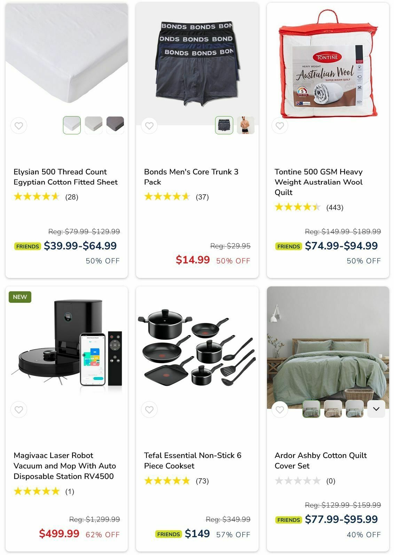
Task: Add Bonds Men's Core Trunk to wishlist
Action: pyautogui.click(x=149, y=126)
